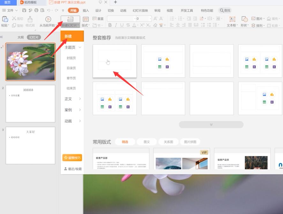This screenshot has width=283, height=214.
Task: Switch to the 稻壳模板 tab
Action: [31, 2]
